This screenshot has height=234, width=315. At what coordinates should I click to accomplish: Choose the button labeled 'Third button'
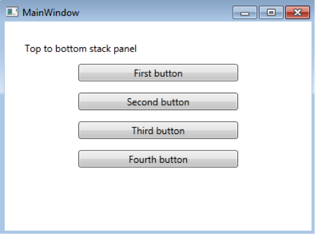click(158, 130)
